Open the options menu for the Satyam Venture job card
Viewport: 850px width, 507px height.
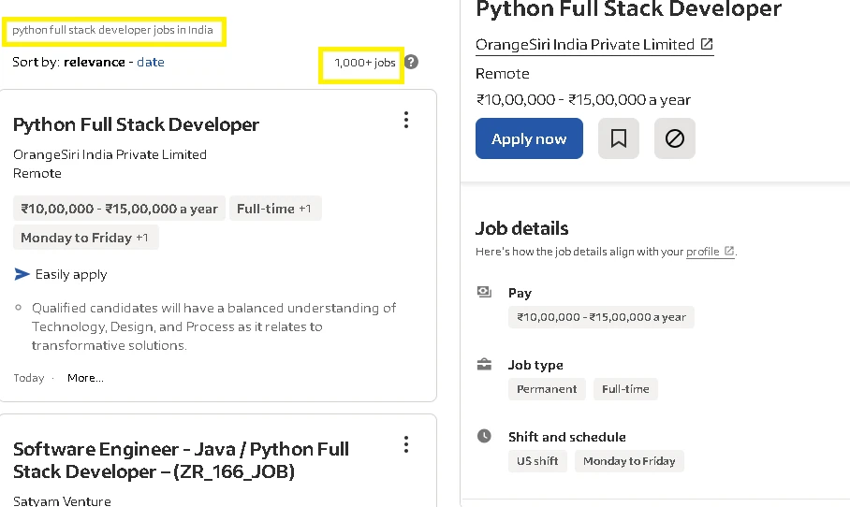[406, 444]
